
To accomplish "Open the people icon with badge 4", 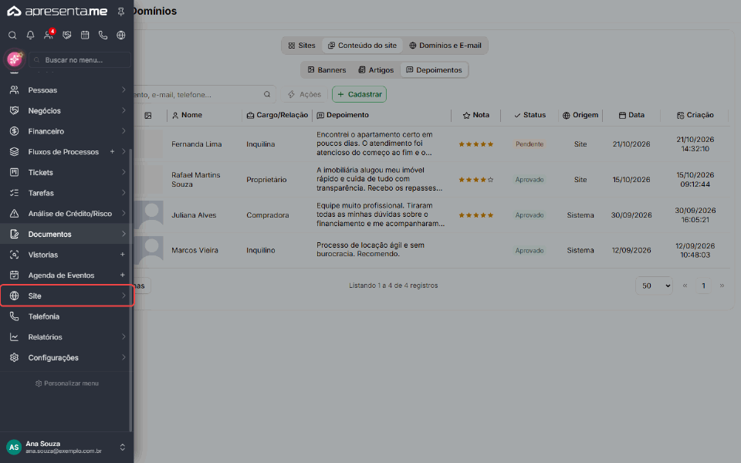I will [x=49, y=35].
